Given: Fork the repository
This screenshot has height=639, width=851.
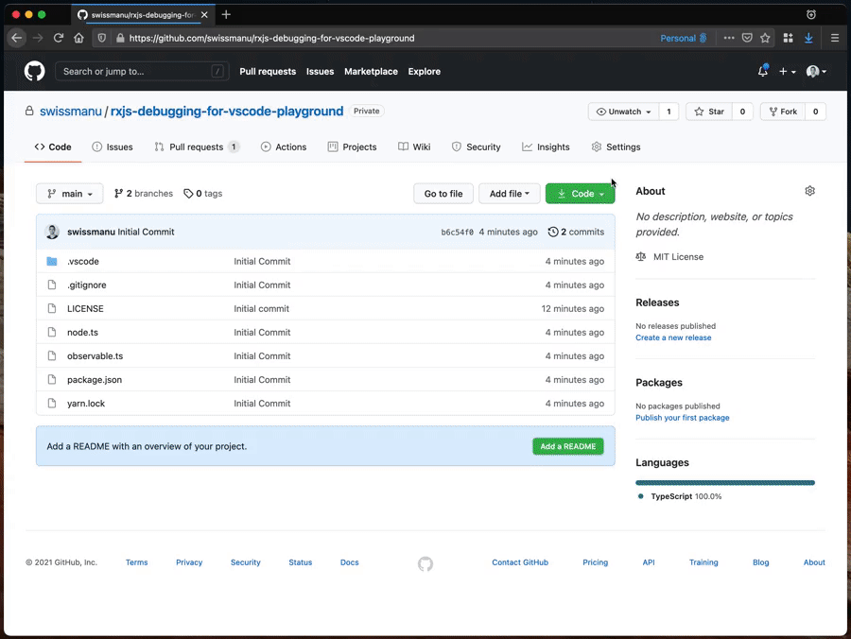Looking at the screenshot, I should coord(783,112).
